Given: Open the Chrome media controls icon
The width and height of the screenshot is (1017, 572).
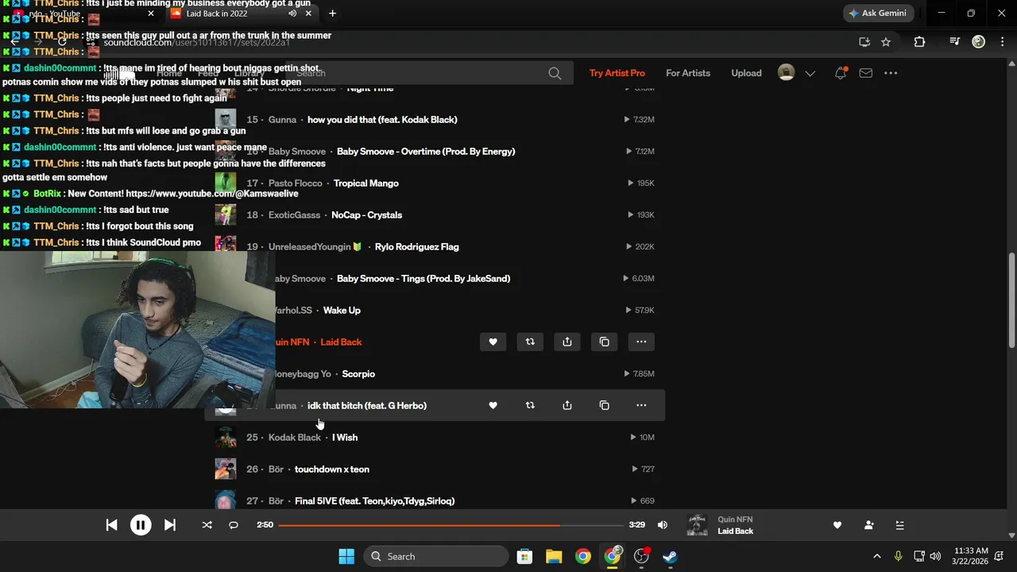Looking at the screenshot, I should 954,42.
